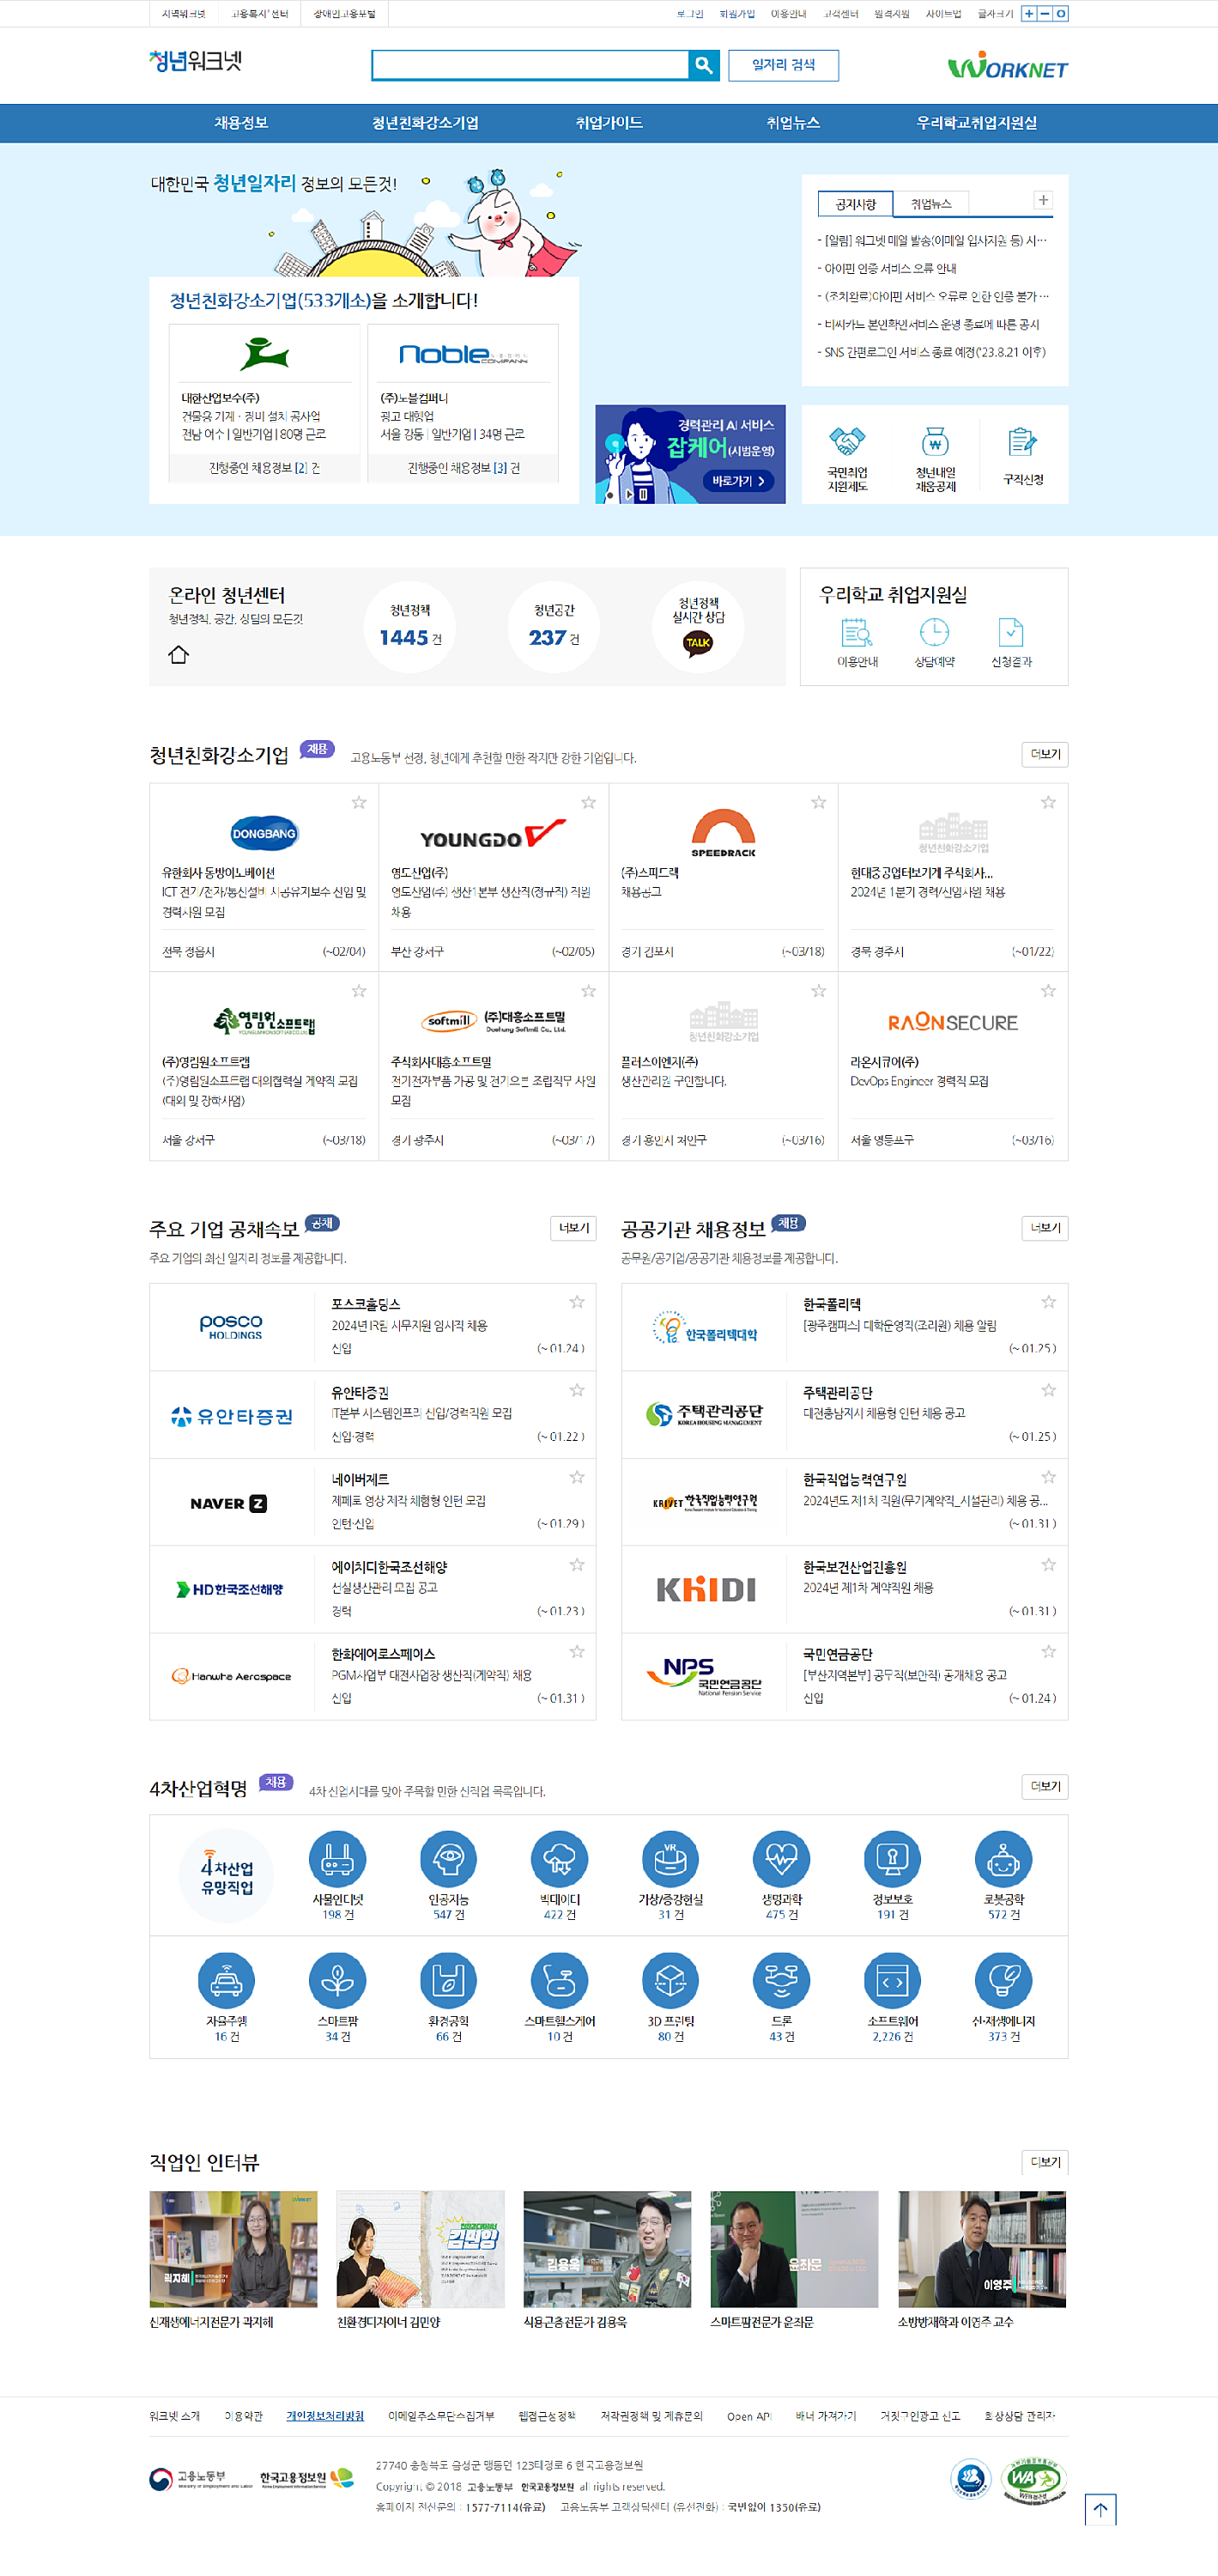Select the 공지사항 tab
This screenshot has width=1218, height=2576.
pyautogui.click(x=855, y=204)
